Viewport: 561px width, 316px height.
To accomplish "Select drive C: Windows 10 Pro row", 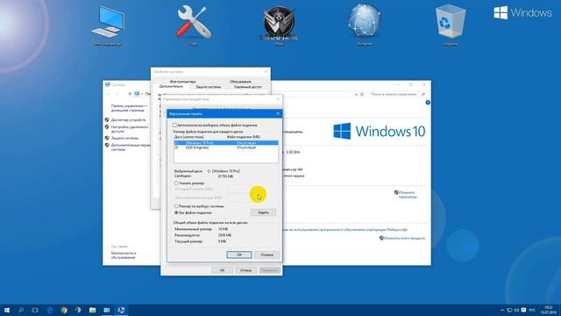I will pyautogui.click(x=226, y=143).
